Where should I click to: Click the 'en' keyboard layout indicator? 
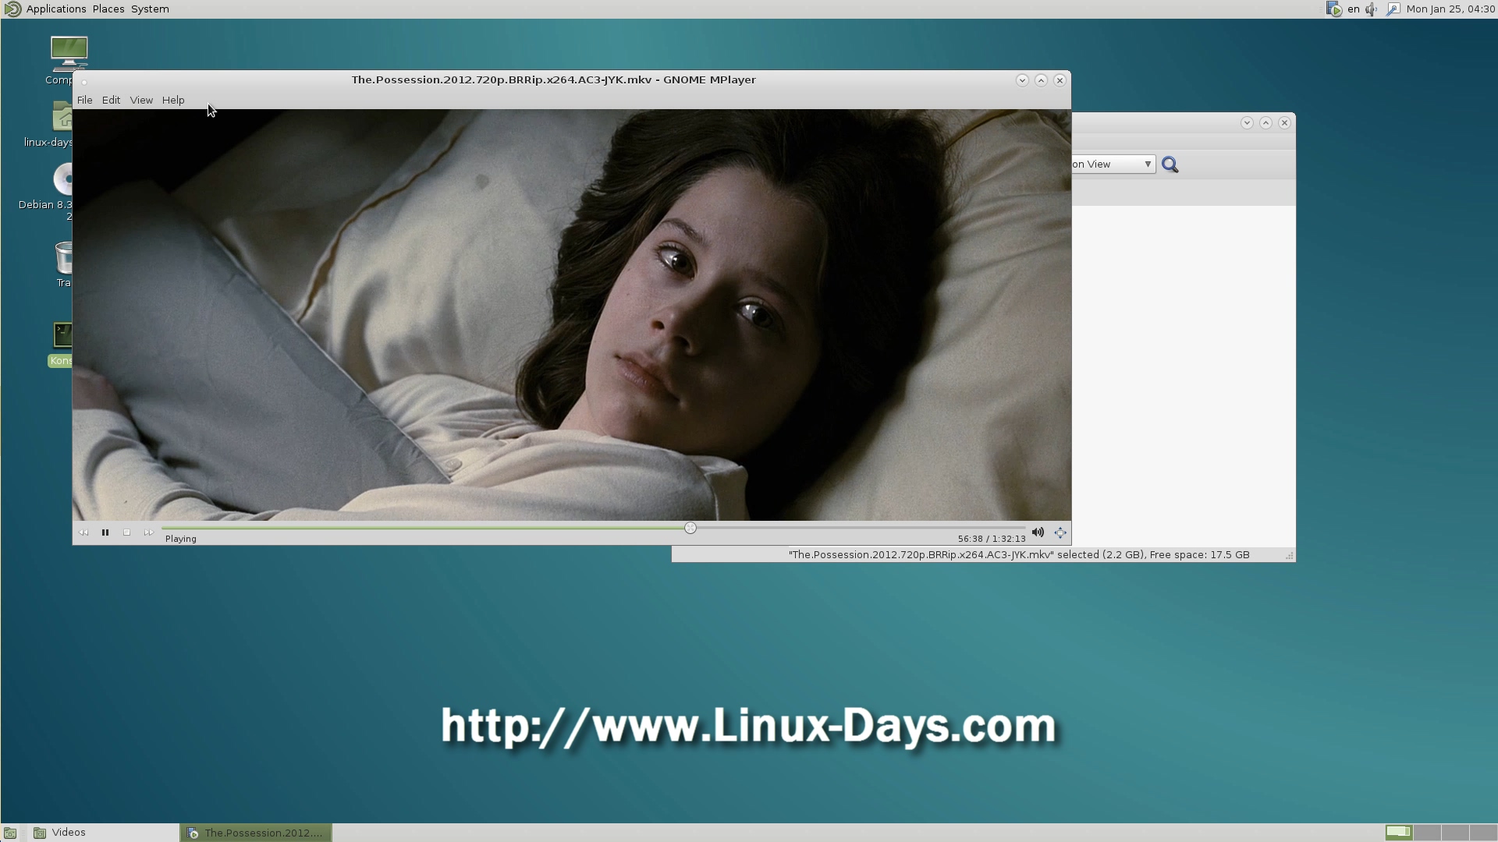pos(1354,9)
